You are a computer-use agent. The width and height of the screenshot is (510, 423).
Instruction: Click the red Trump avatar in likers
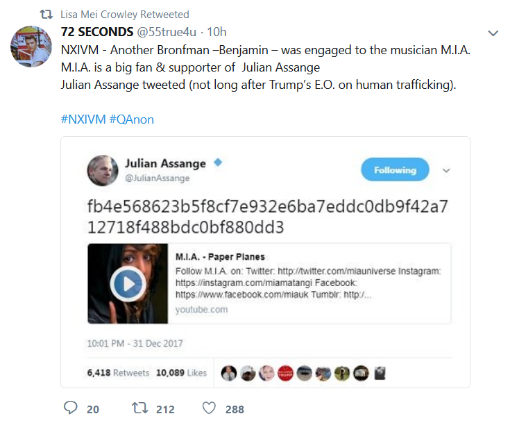[285, 373]
